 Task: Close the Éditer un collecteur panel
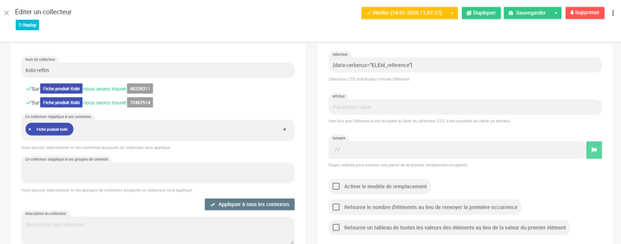(7, 13)
